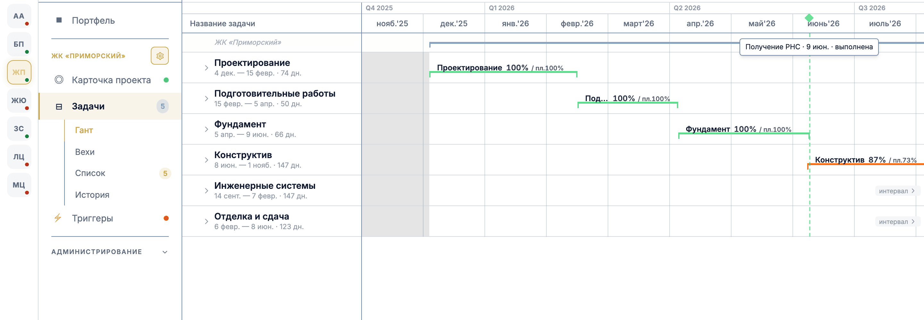Open the Триггеры section

pos(92,218)
